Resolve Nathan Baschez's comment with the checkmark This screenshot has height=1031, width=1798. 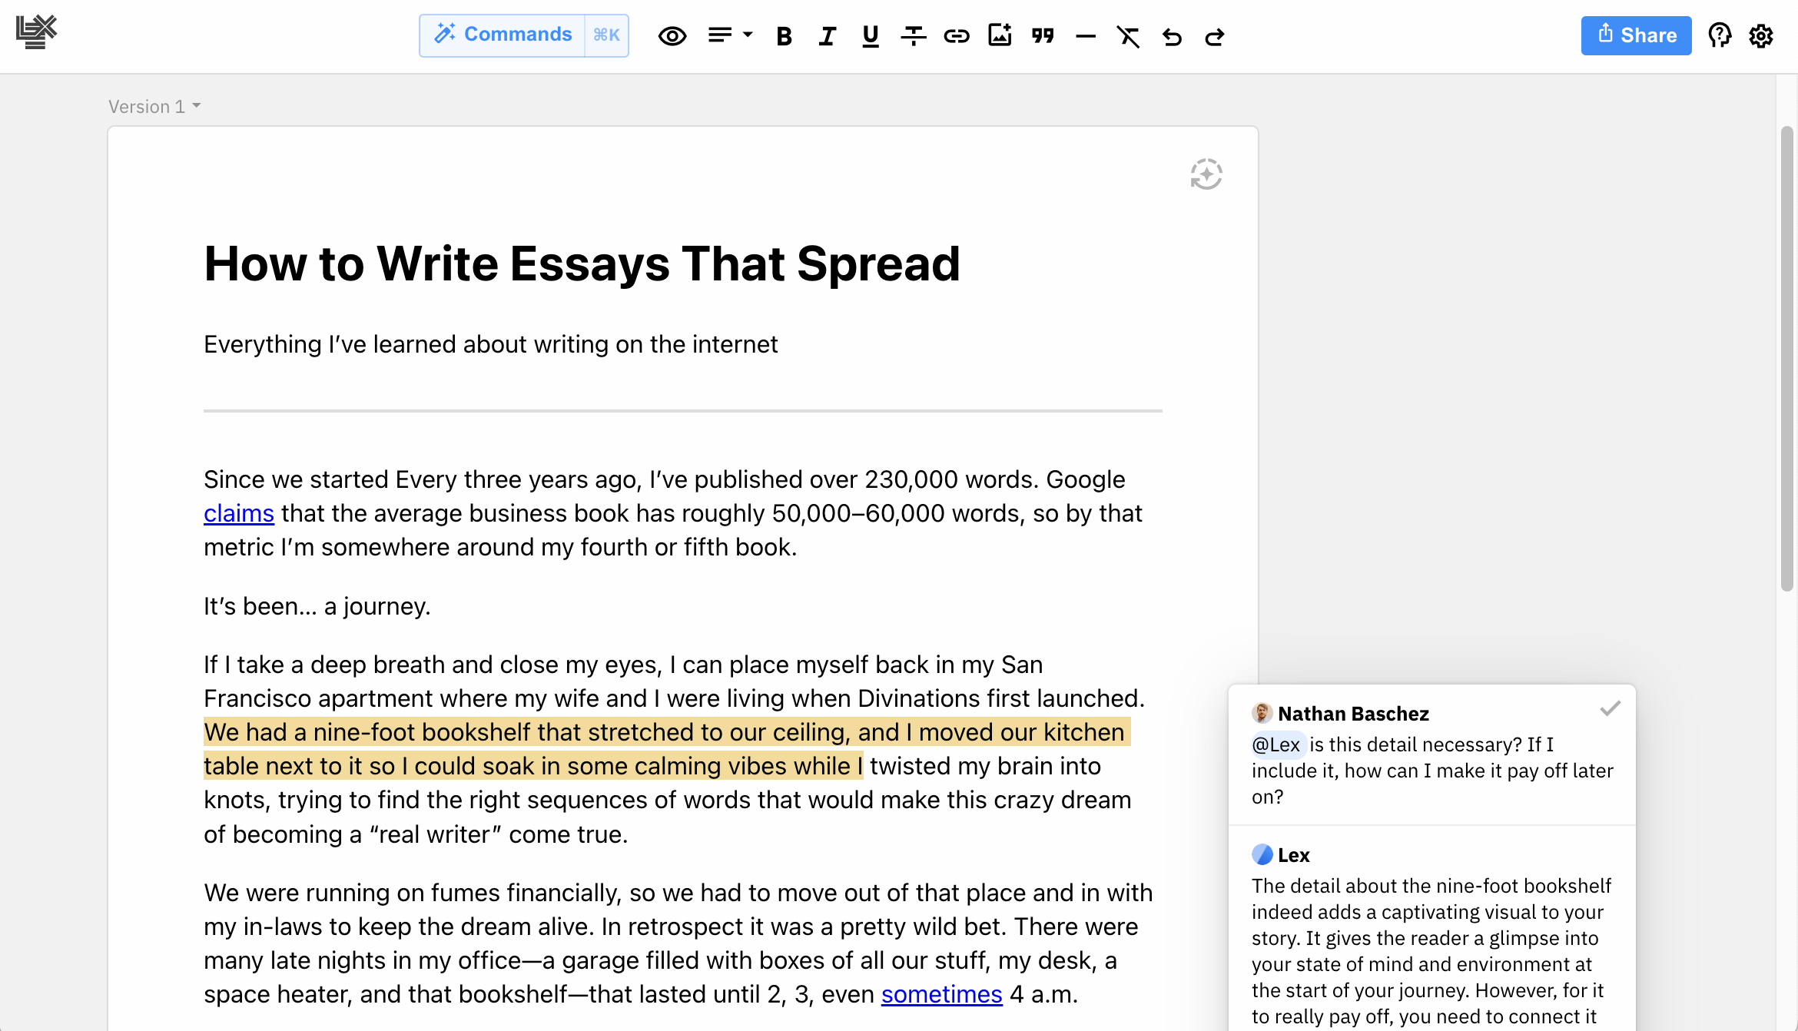click(x=1610, y=708)
